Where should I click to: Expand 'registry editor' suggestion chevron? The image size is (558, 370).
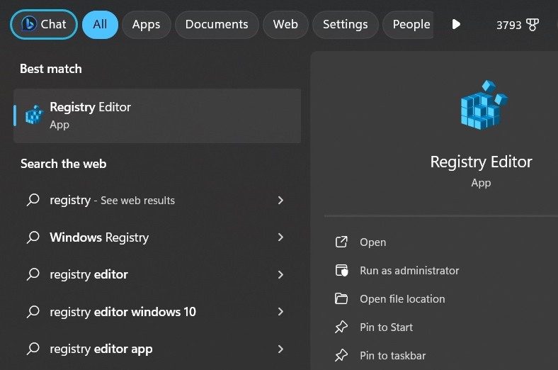[280, 274]
